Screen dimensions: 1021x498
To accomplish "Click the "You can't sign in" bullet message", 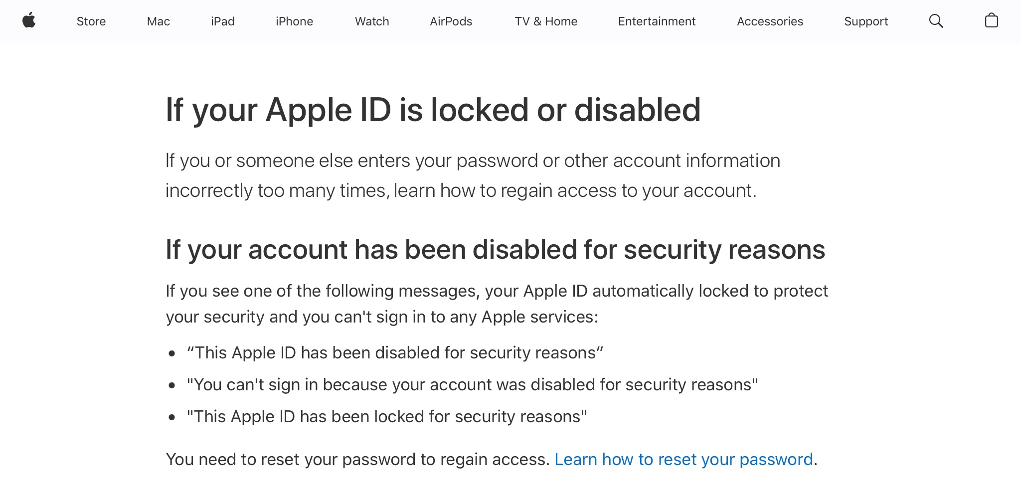I will (x=472, y=385).
